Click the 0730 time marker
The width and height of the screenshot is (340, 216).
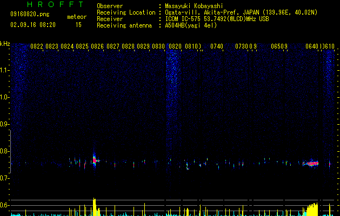242,46
